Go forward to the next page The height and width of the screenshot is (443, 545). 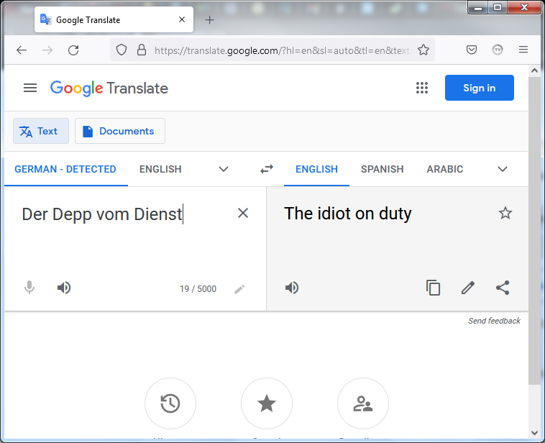point(47,50)
